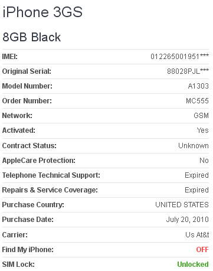Click the iPhone 3GS heading

(x=42, y=12)
